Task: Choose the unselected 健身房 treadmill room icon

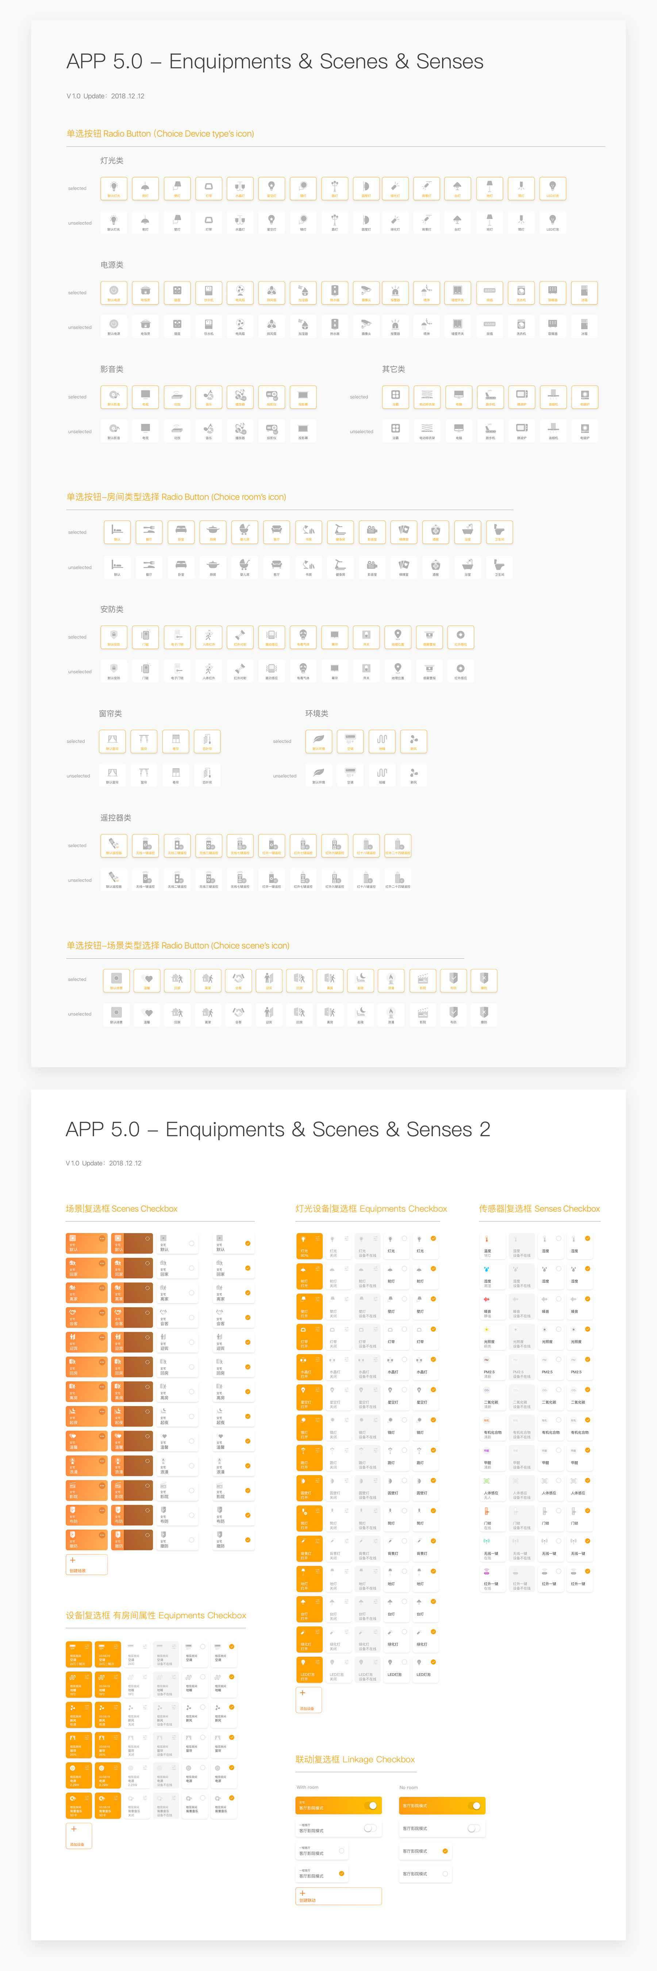Action: pyautogui.click(x=339, y=567)
